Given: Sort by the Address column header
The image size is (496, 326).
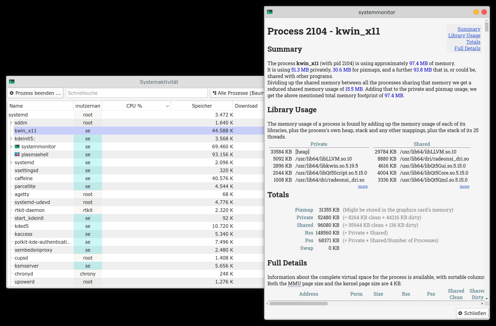Looking at the screenshot, I should tap(309, 294).
